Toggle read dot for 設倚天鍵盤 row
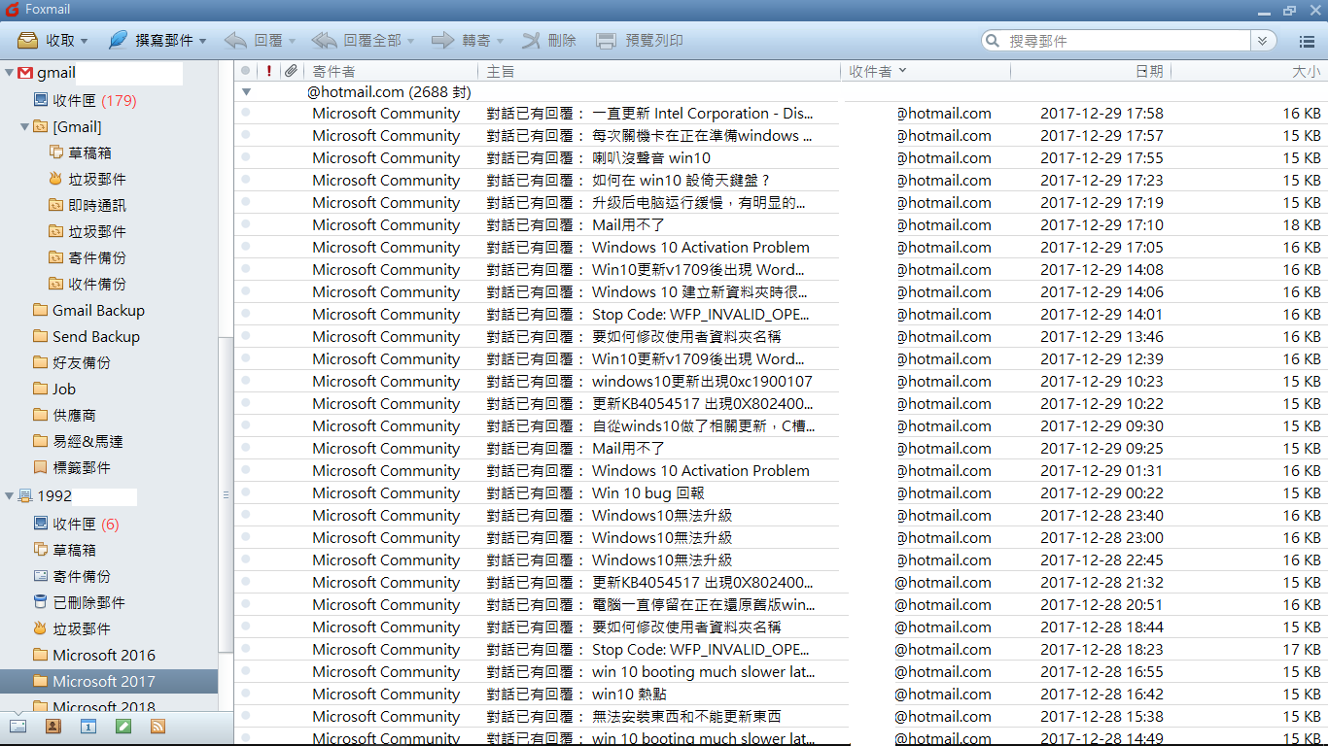Viewport: 1328px width, 746px height. (x=246, y=180)
